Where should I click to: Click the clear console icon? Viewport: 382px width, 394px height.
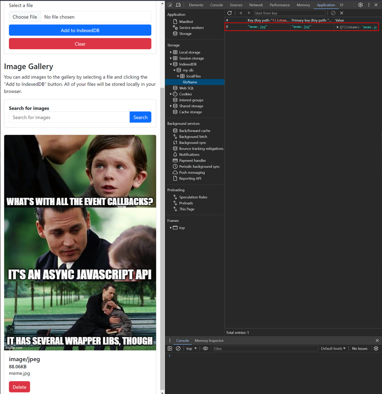178,349
